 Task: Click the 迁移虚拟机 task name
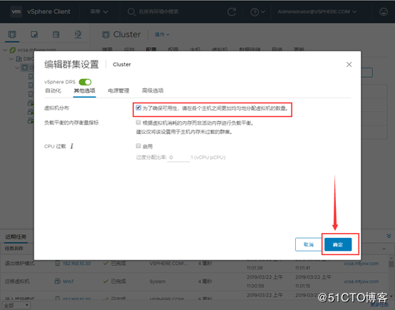click(17, 281)
